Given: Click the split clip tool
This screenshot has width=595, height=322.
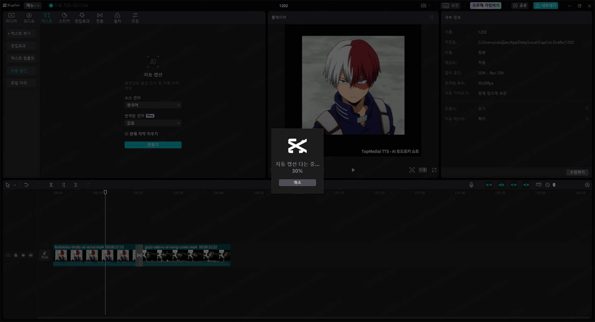Looking at the screenshot, I should (51, 185).
